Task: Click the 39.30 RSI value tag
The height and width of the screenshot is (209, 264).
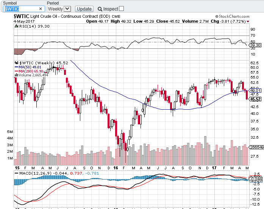Action: [x=255, y=45]
